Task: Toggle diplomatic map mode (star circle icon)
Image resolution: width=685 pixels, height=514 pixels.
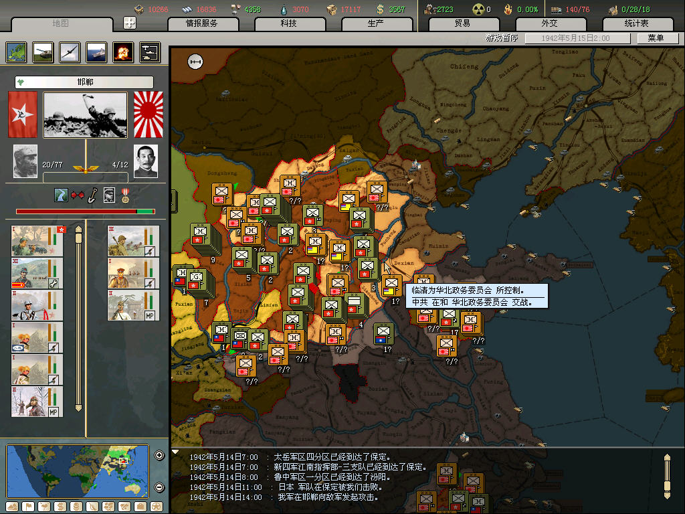Action: (157, 507)
